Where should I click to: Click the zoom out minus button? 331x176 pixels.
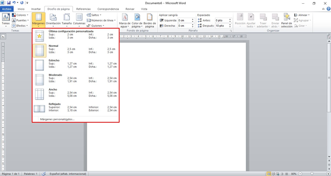pyautogui.click(x=300, y=174)
